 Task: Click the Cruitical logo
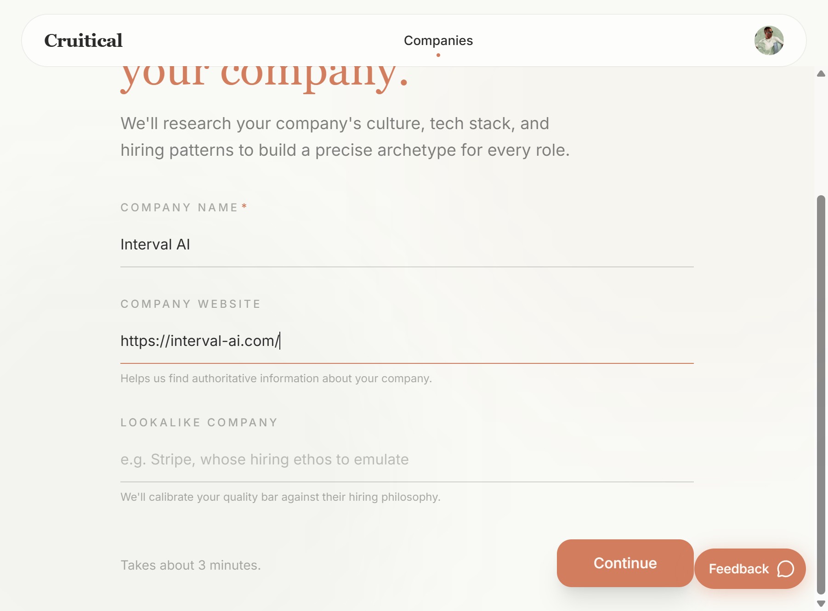pyautogui.click(x=83, y=40)
